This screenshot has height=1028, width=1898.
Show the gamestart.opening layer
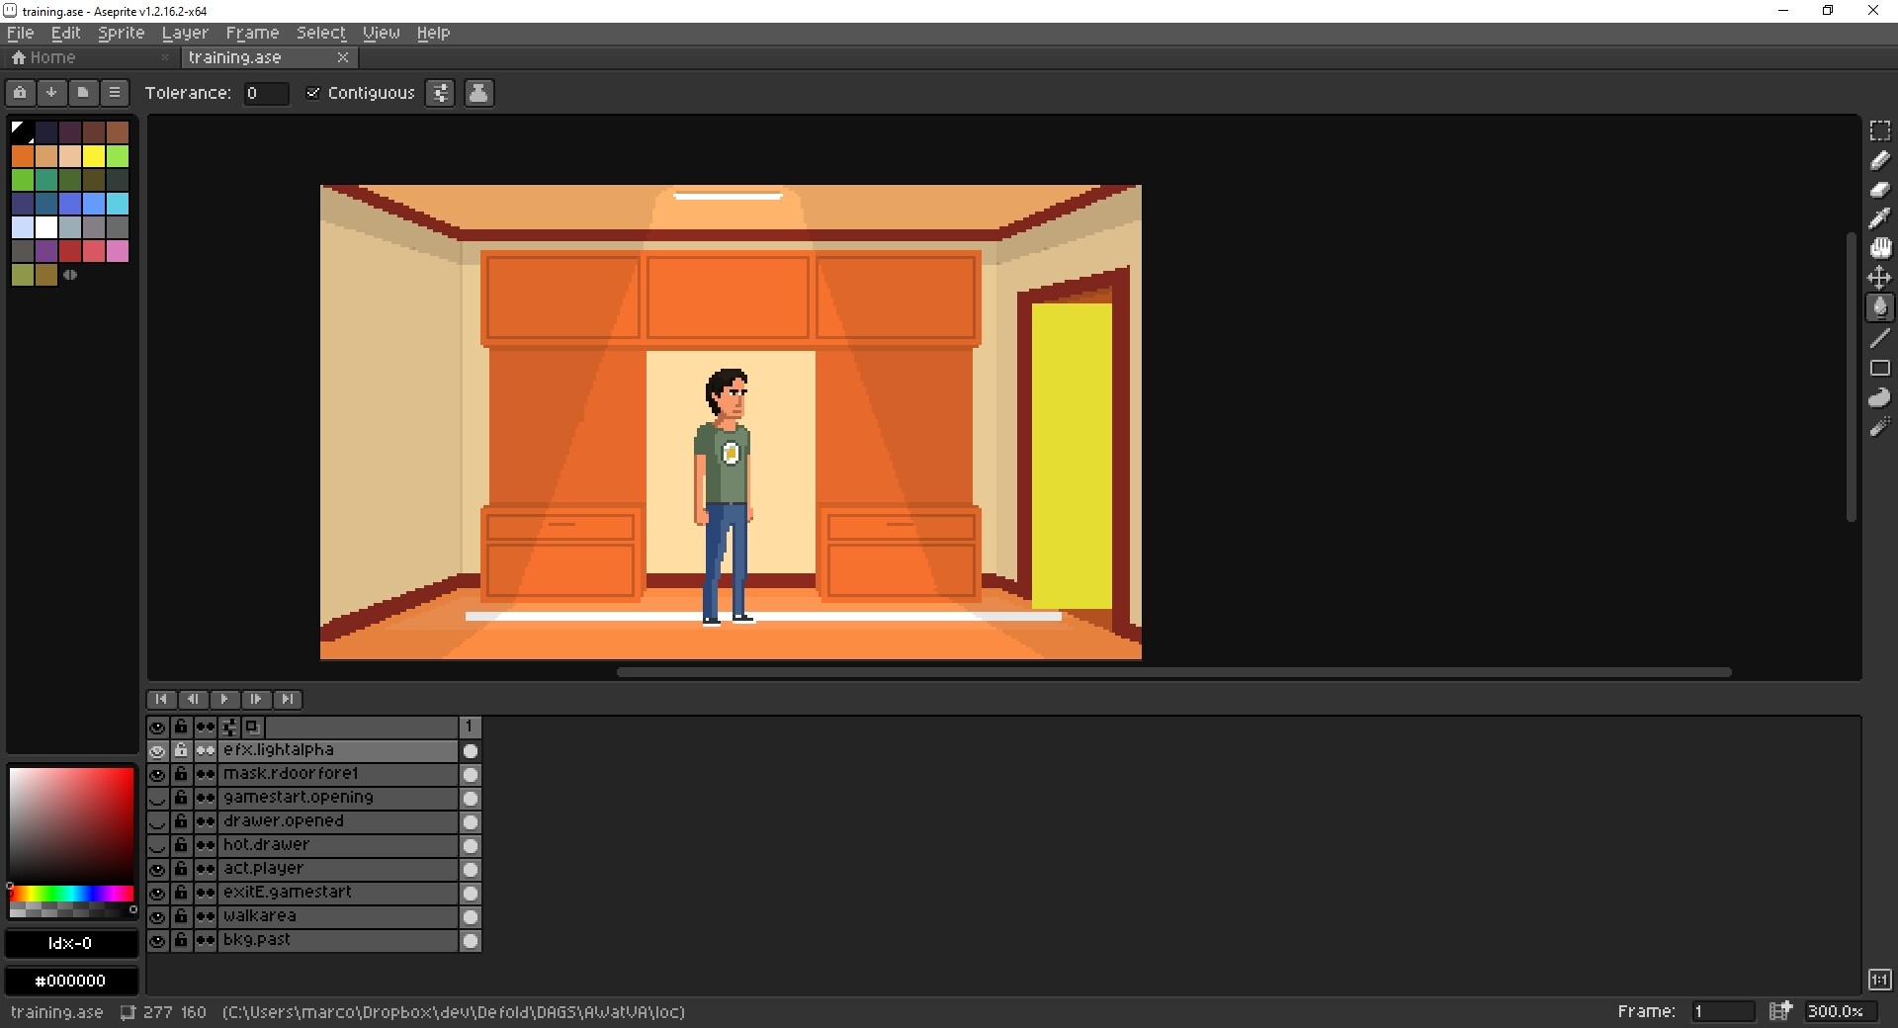click(x=157, y=798)
